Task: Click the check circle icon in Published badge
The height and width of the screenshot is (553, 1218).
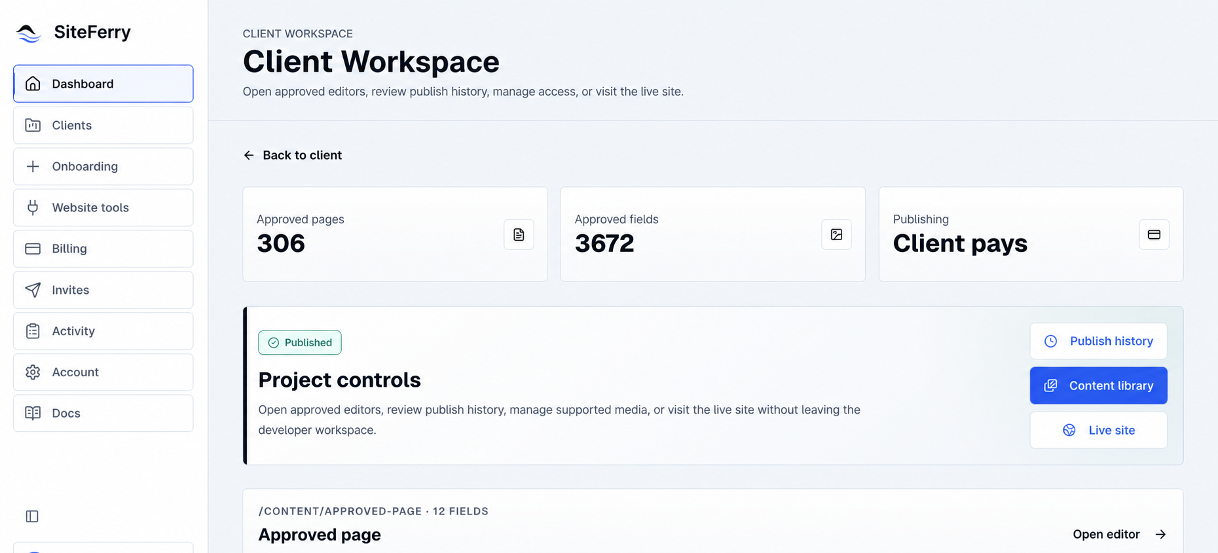Action: pyautogui.click(x=274, y=343)
